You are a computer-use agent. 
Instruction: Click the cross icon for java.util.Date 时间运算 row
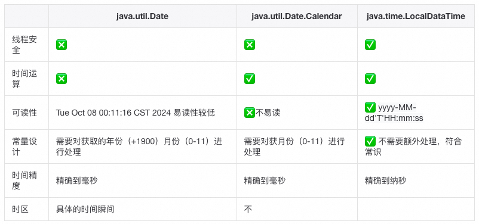(62, 79)
